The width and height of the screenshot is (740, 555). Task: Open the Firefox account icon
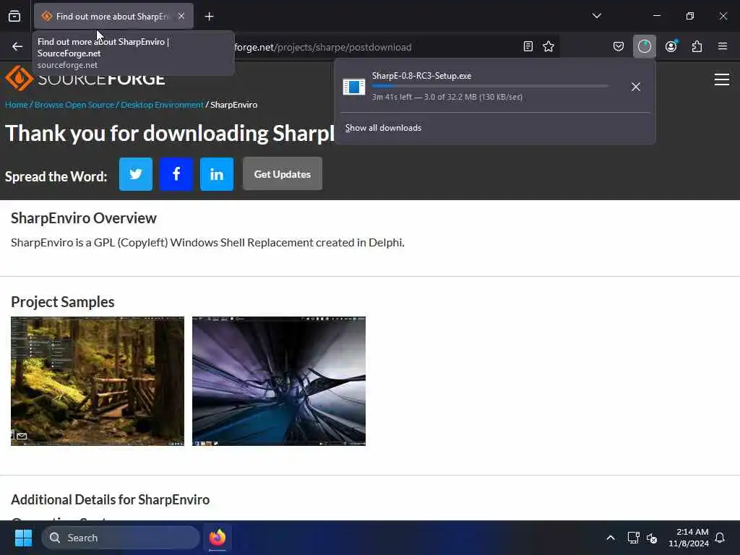(x=671, y=46)
